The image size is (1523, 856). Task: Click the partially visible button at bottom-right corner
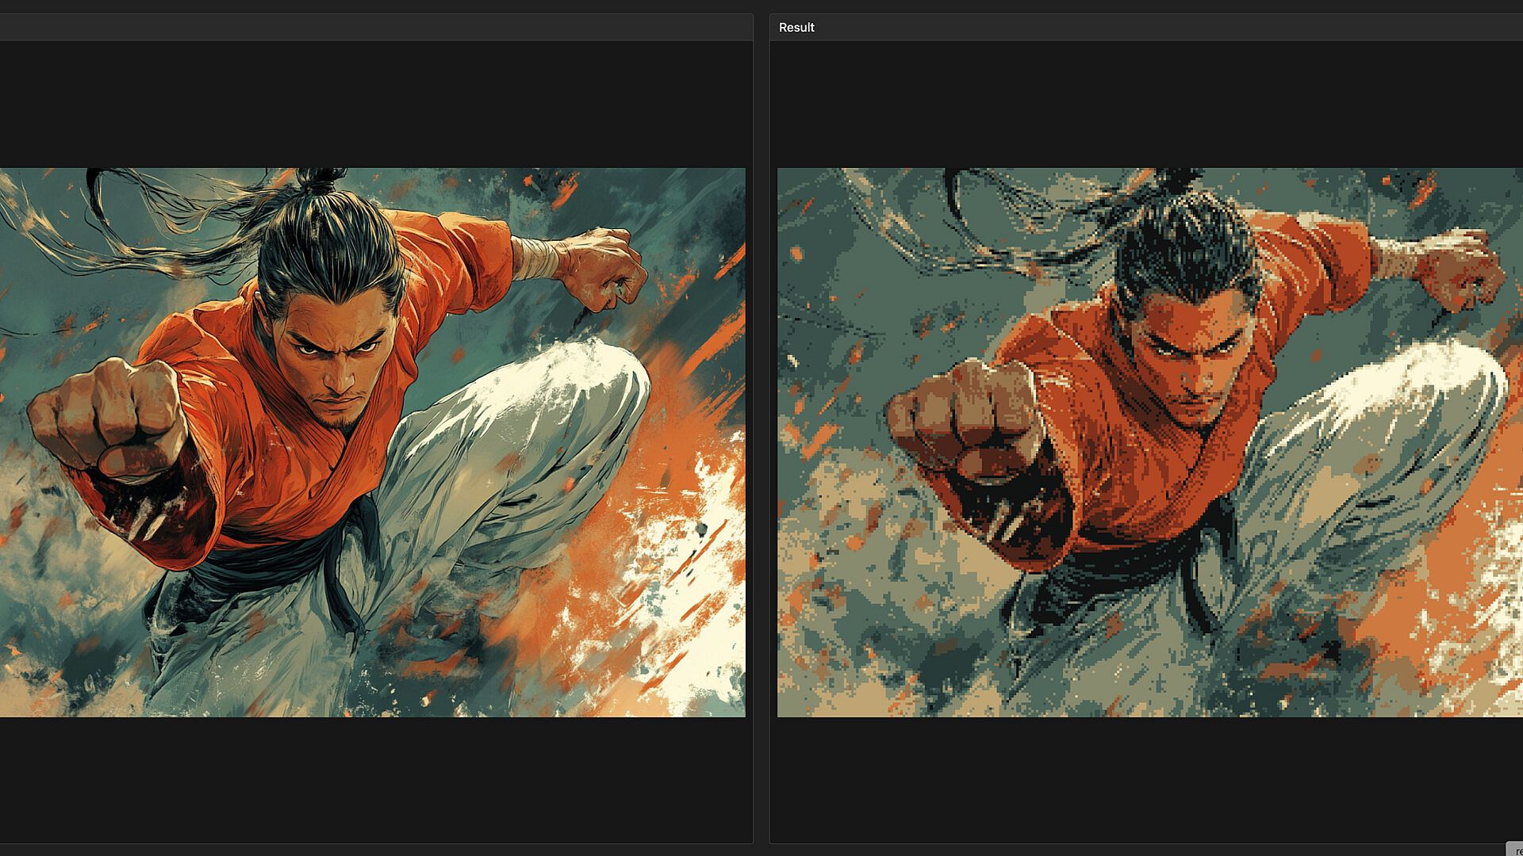[x=1513, y=850]
